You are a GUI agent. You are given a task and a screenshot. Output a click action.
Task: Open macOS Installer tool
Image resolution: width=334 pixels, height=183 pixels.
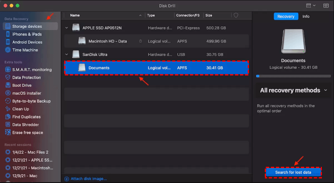[x=28, y=93]
